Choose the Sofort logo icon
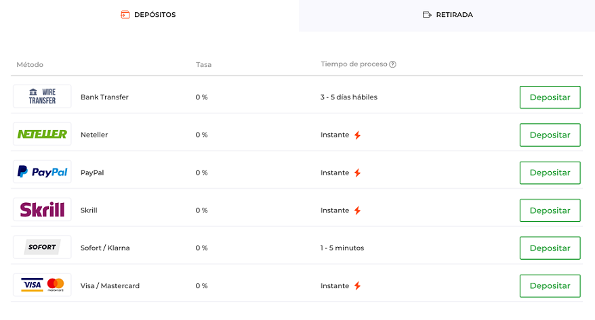595x320 pixels. 42,248
